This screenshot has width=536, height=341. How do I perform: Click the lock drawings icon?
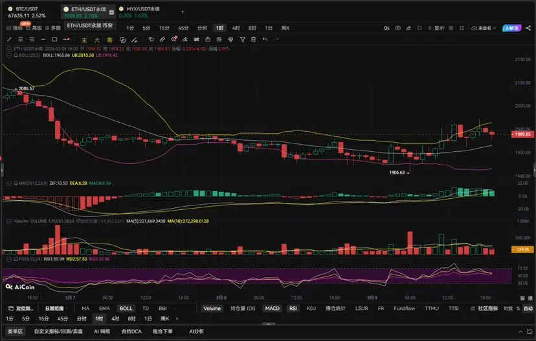pyautogui.click(x=208, y=39)
